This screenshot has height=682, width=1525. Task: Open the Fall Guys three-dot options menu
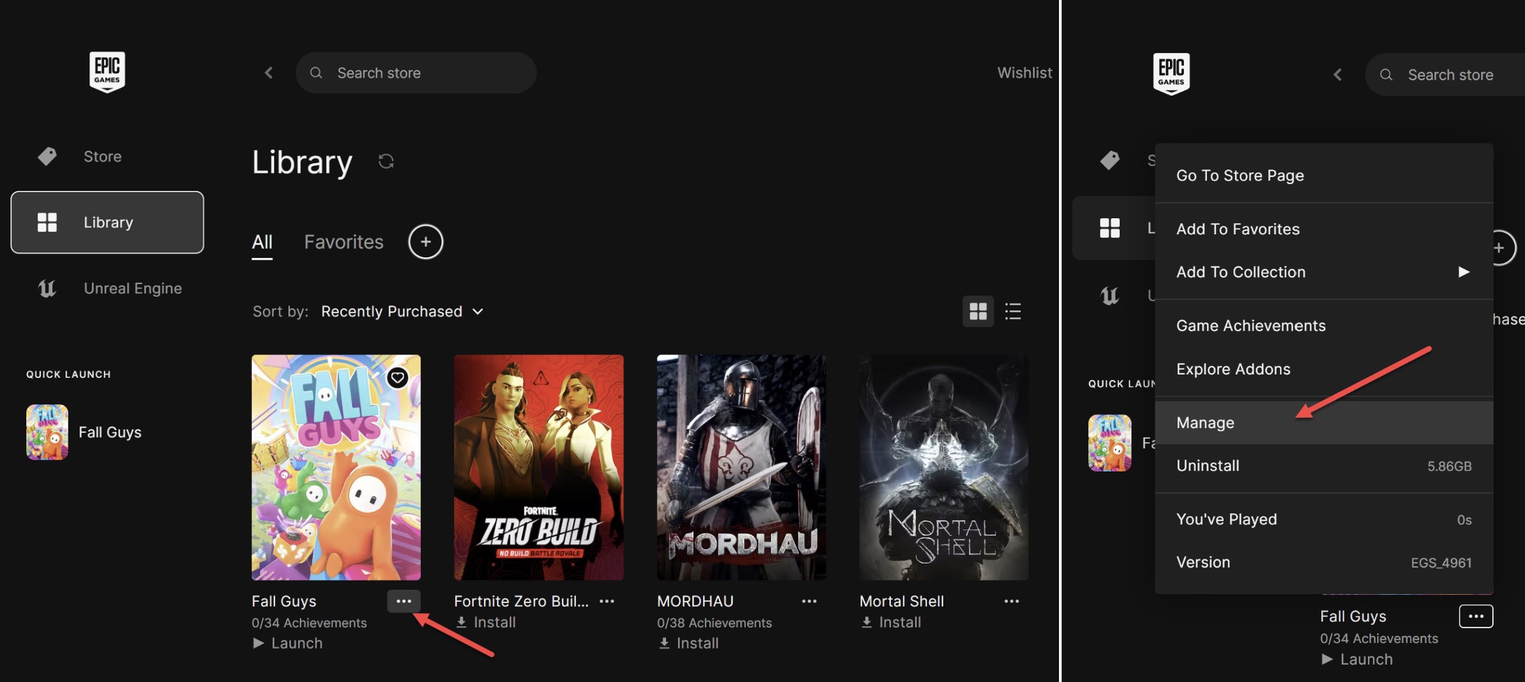(x=404, y=601)
